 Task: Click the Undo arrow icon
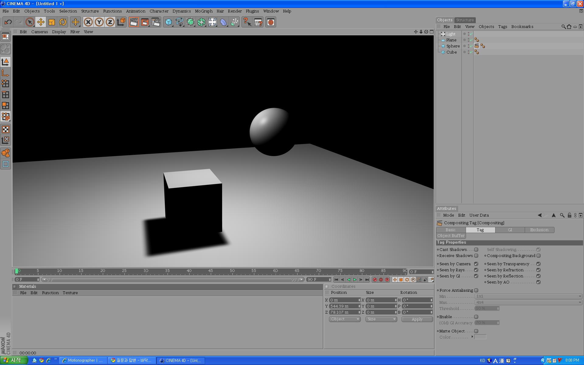[x=8, y=22]
